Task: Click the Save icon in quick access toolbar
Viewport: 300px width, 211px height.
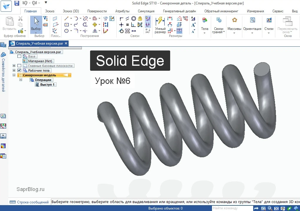Action: click(x=17, y=3)
